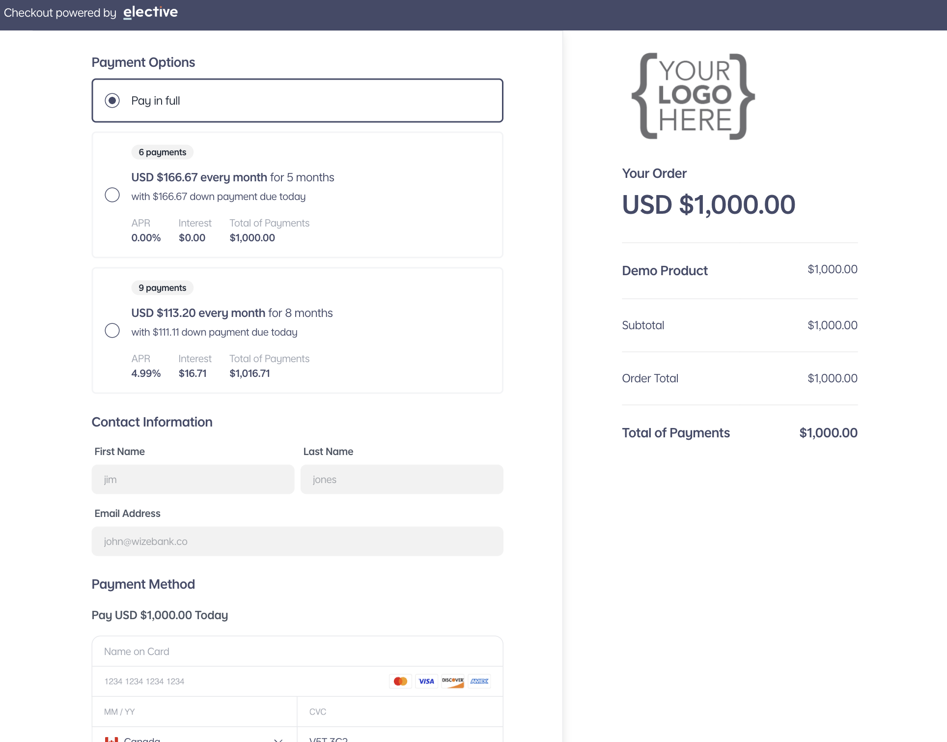Choose the 9 payments plan radio button
Image resolution: width=947 pixels, height=742 pixels.
(x=112, y=330)
